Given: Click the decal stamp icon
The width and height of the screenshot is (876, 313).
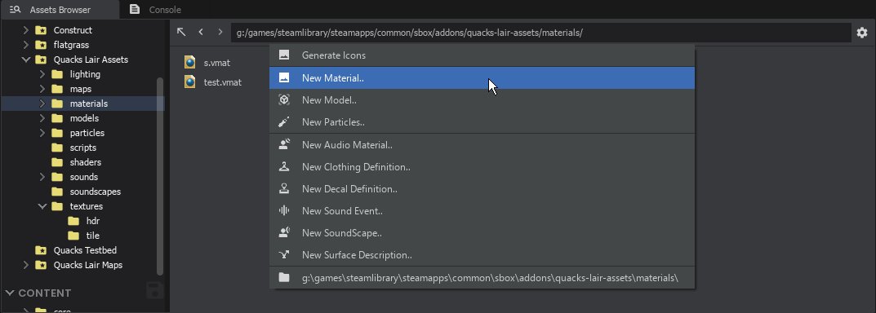Looking at the screenshot, I should click(x=284, y=188).
